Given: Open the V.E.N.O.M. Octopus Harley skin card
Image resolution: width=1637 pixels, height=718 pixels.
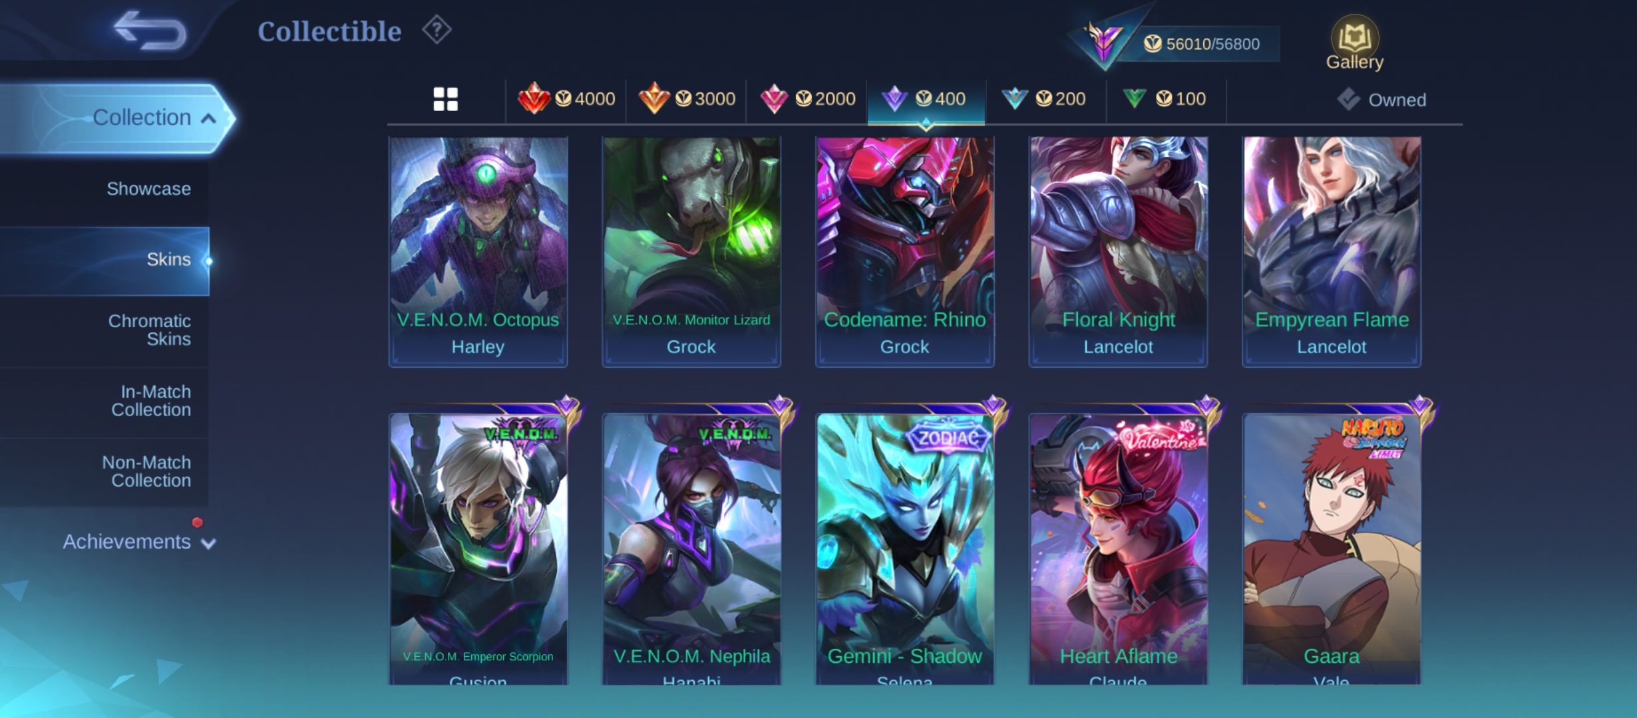Looking at the screenshot, I should click(x=478, y=252).
